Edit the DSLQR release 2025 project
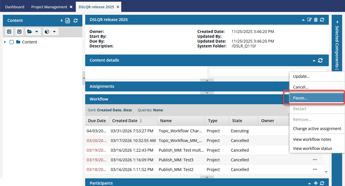 (309, 20)
